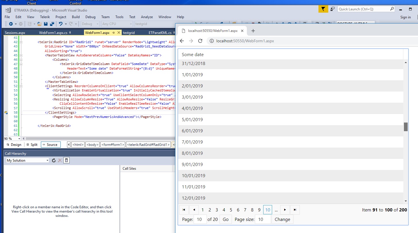
Task: Click the Page size input field
Action: click(x=263, y=219)
